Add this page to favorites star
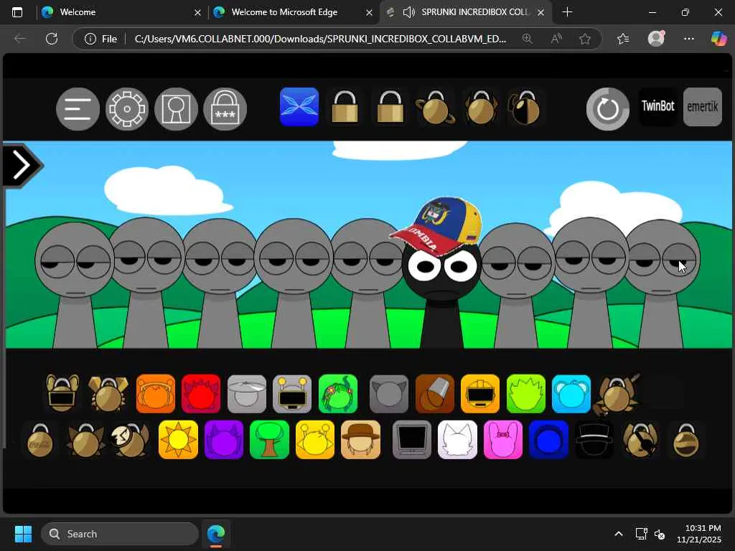 click(x=585, y=39)
